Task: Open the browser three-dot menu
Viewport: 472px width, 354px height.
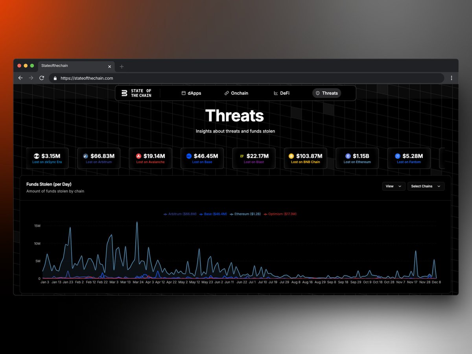Action: point(452,78)
